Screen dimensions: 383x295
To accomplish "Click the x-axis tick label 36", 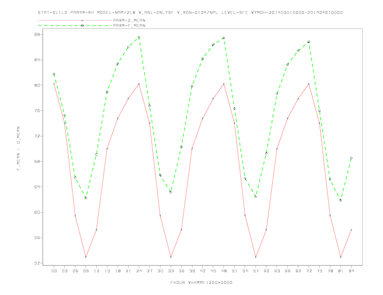I will 181,271.
